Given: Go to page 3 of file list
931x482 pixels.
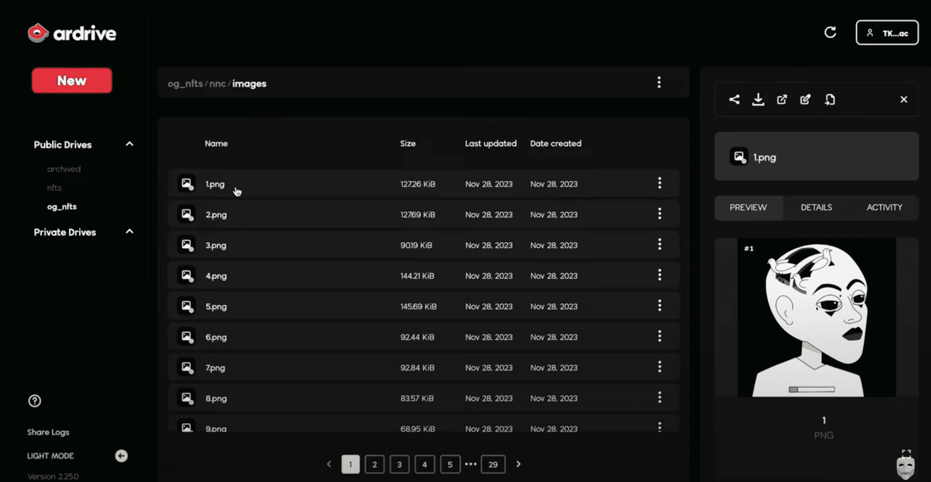Looking at the screenshot, I should click(x=399, y=464).
